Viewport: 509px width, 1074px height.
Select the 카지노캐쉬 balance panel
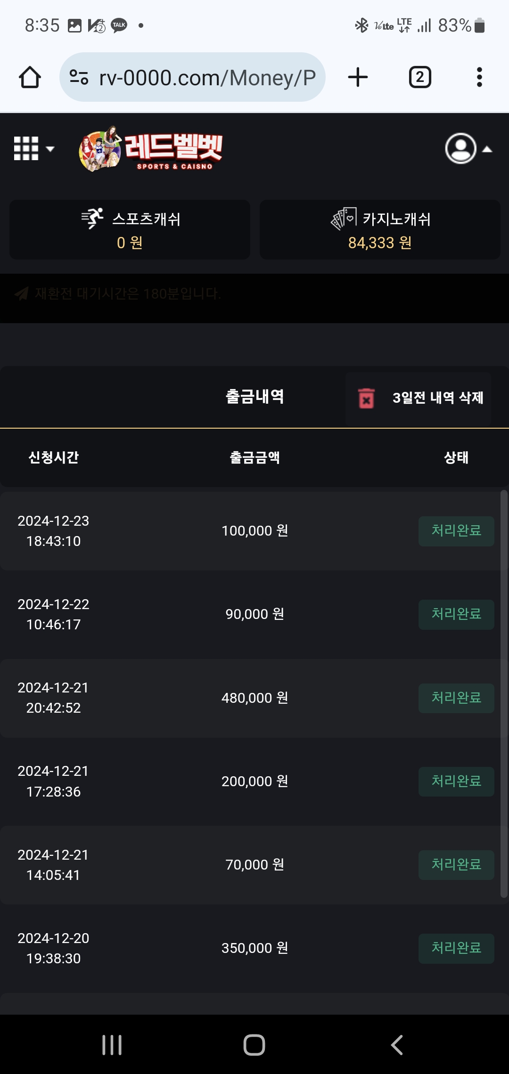pos(380,230)
